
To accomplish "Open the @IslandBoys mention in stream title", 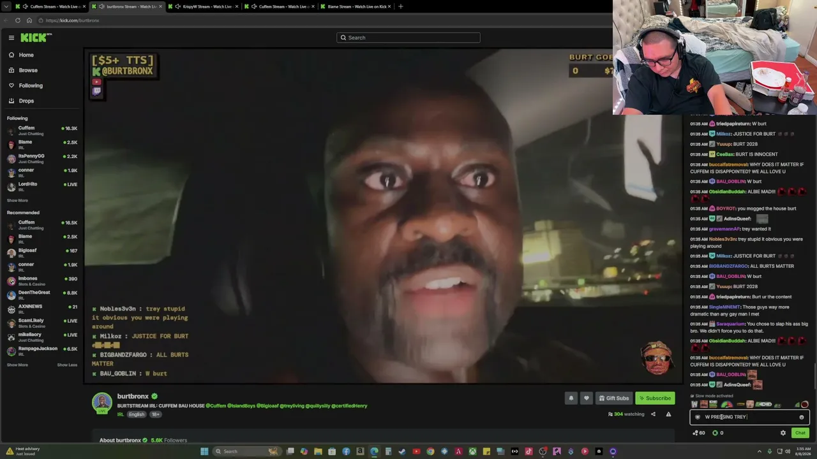I will (x=242, y=406).
